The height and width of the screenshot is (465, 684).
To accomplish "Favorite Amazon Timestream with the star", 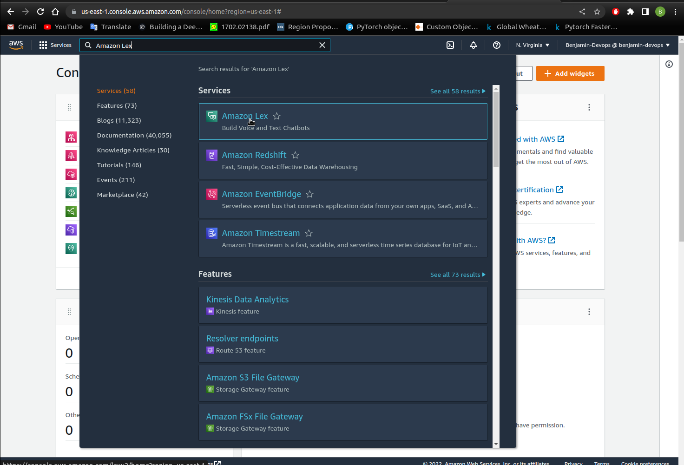I will click(x=309, y=233).
